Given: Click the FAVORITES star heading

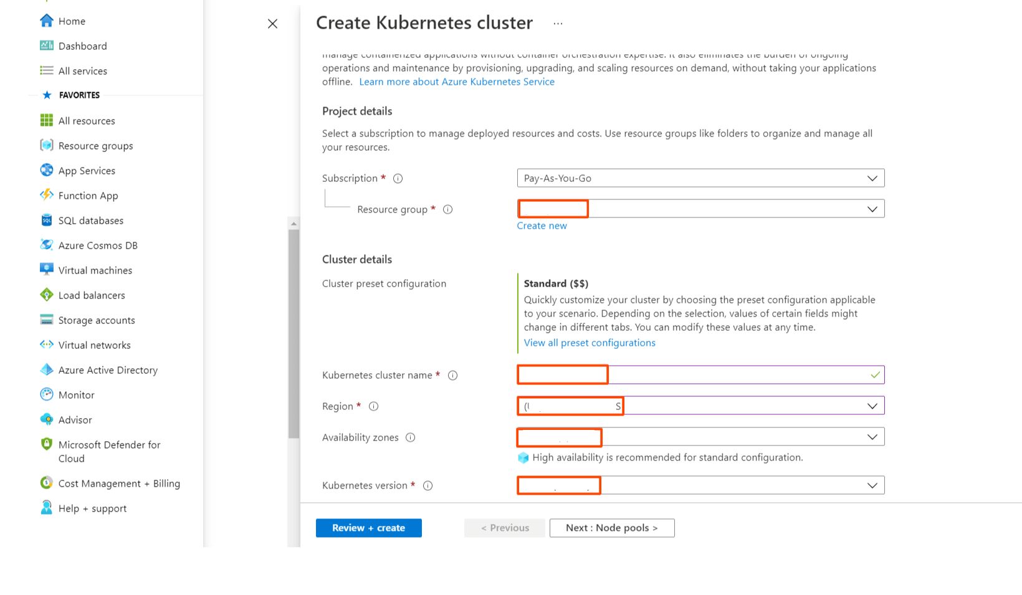Looking at the screenshot, I should (x=71, y=95).
